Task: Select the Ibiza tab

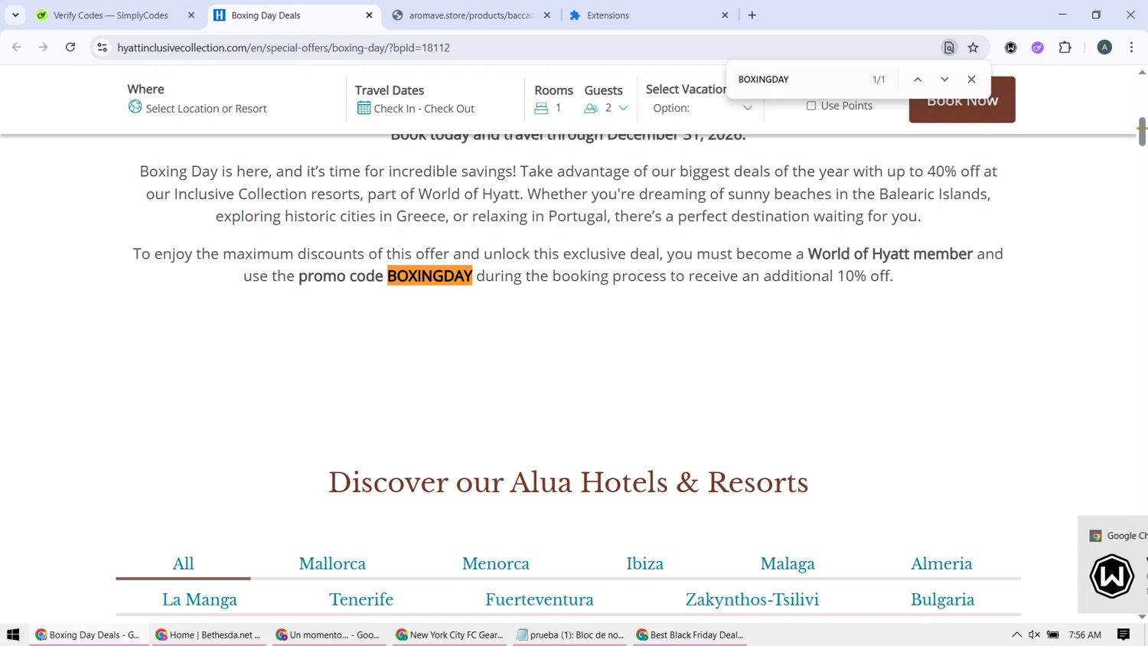Action: coord(644,563)
